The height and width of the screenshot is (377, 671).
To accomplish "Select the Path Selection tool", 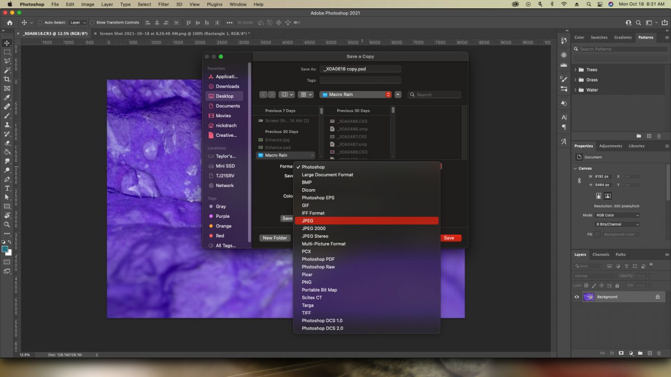I will click(7, 197).
